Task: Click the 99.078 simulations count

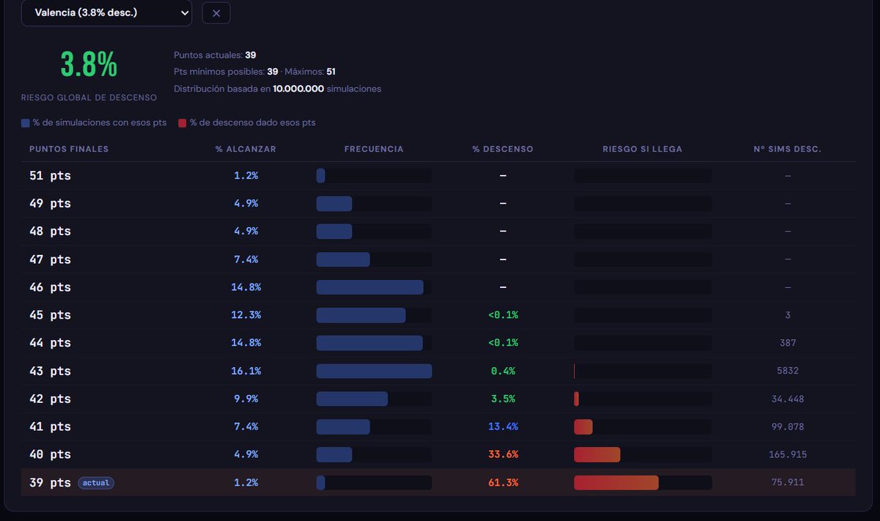Action: [788, 427]
